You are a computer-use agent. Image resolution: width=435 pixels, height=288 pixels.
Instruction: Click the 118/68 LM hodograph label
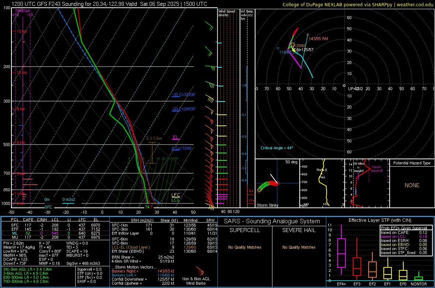[x=289, y=52]
